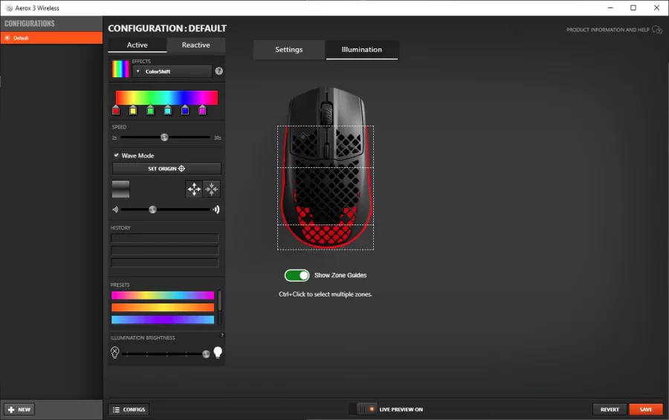Click the Revert button
Viewport: 669px width, 420px height.
click(x=610, y=410)
